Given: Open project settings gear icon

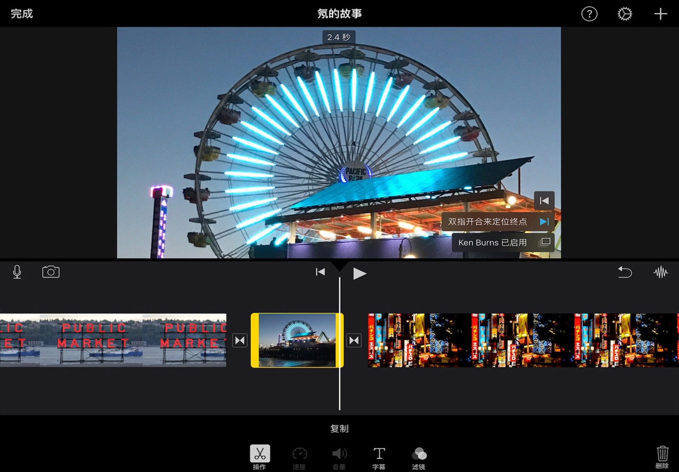Looking at the screenshot, I should (624, 14).
